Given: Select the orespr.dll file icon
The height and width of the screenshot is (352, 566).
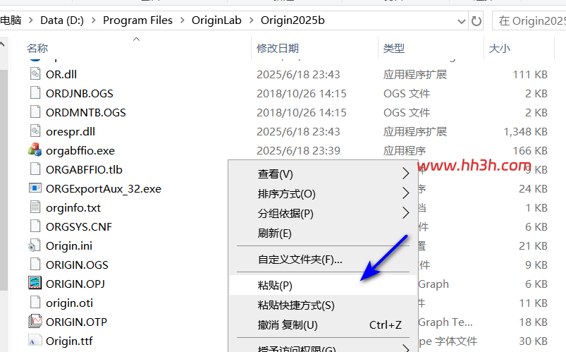Looking at the screenshot, I should (35, 131).
